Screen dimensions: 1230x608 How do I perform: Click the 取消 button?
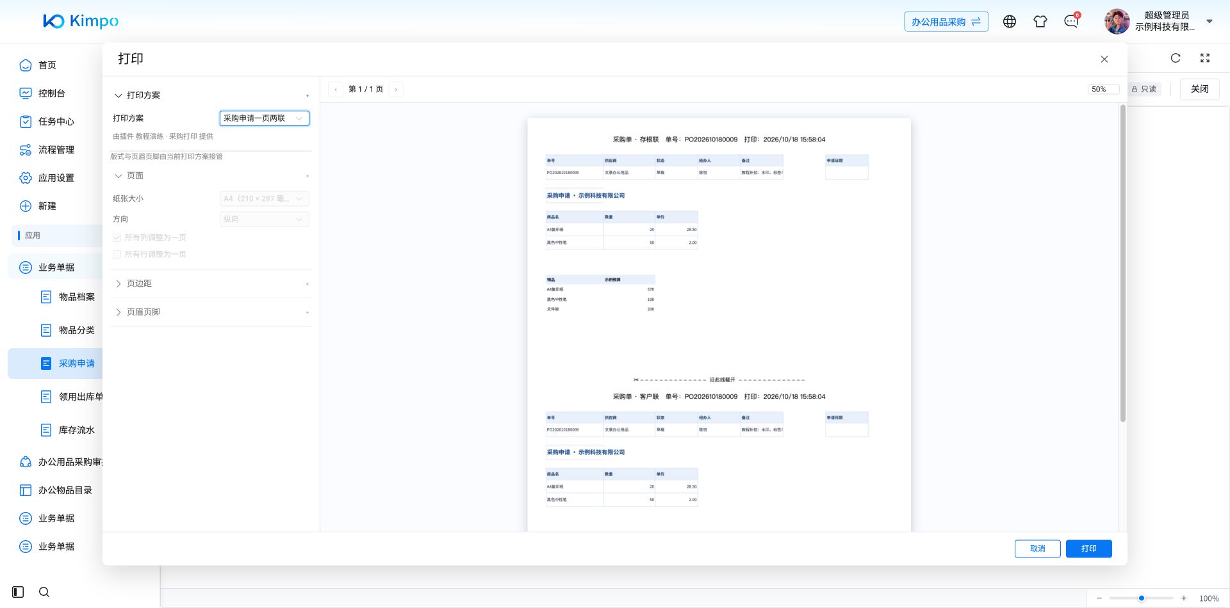pos(1037,549)
